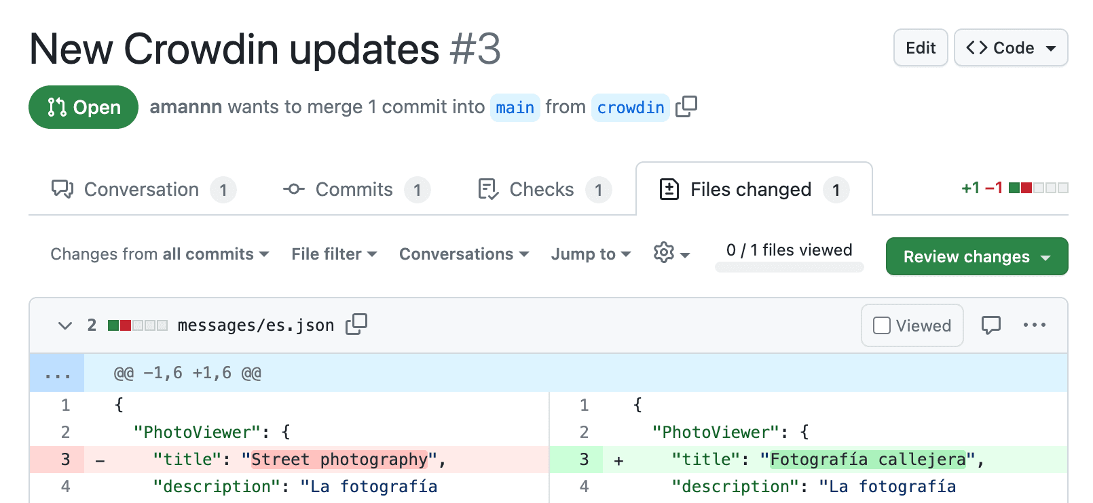Click the Review changes button

[976, 257]
